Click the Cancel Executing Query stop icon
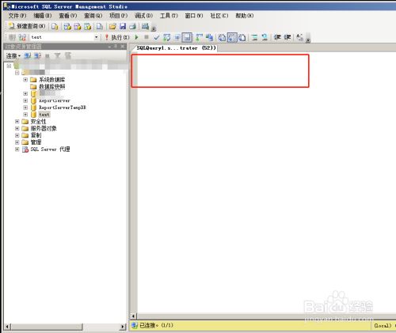 [147, 37]
